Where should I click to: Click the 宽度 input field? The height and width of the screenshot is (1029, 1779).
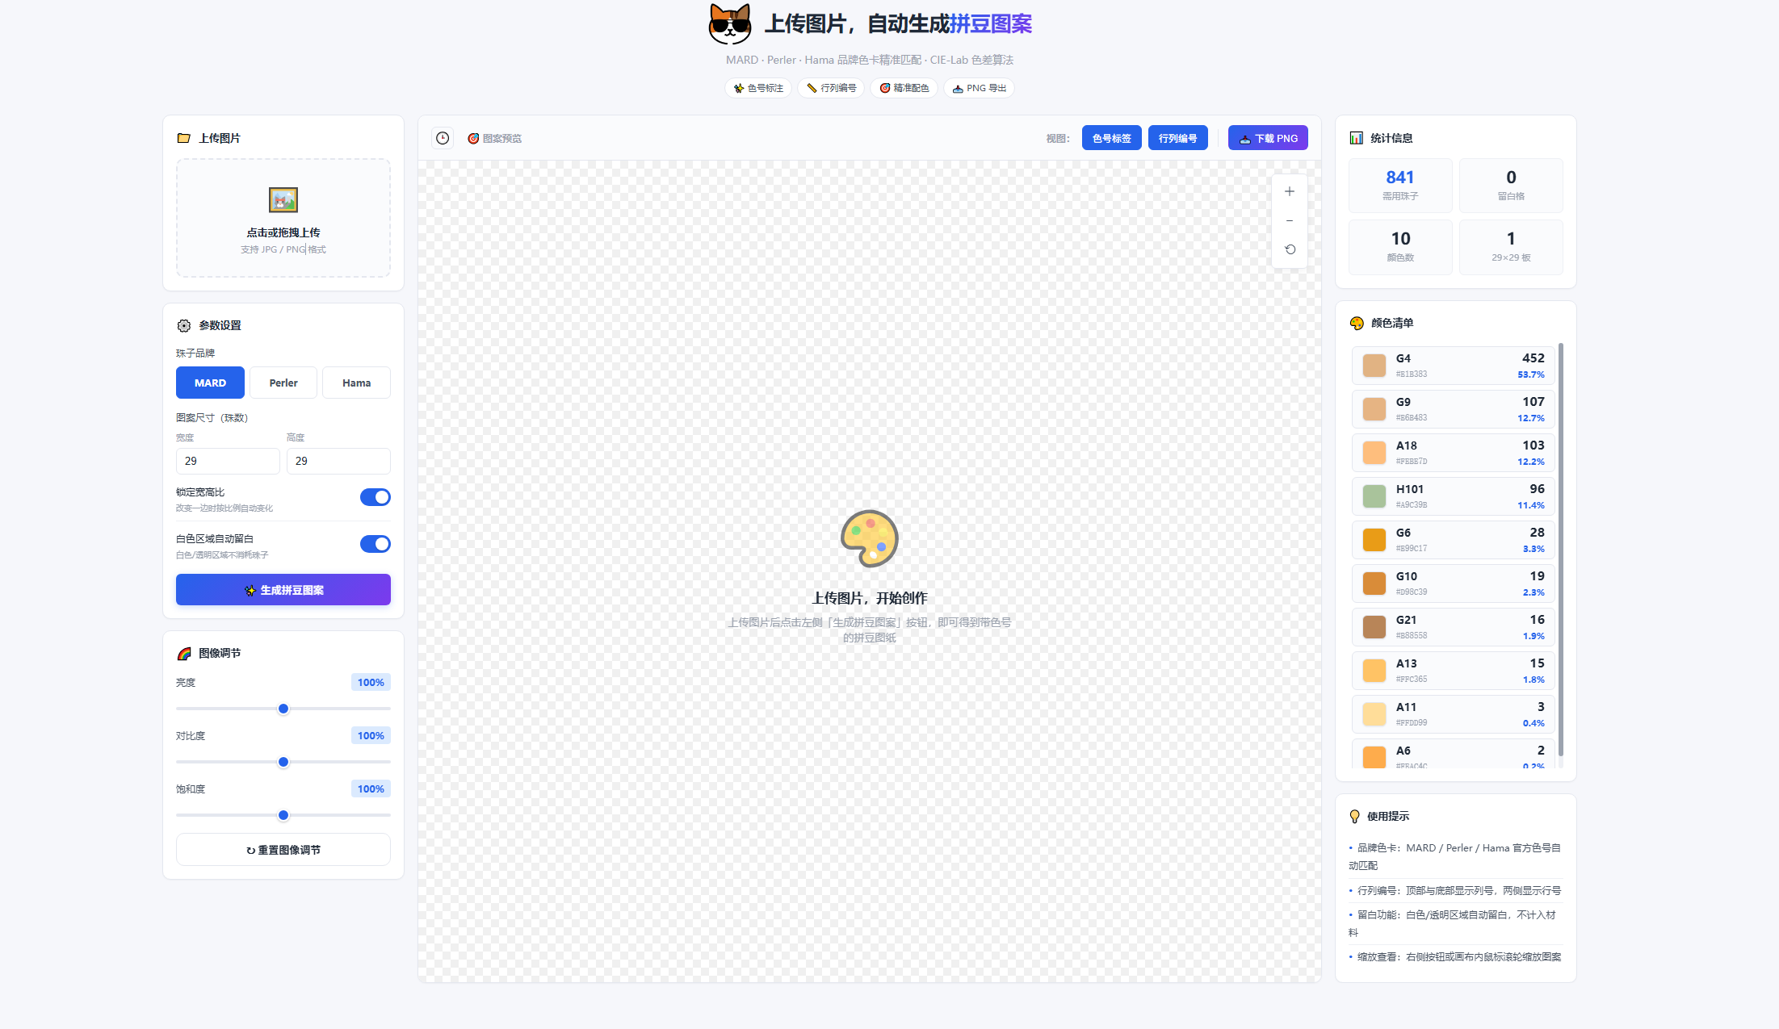[x=228, y=461]
